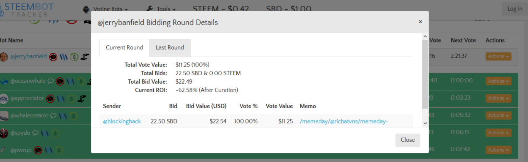Screen dimensions: 528x162
Task: Click the Steem logo icon in @spydo row
Action: coord(45,133)
